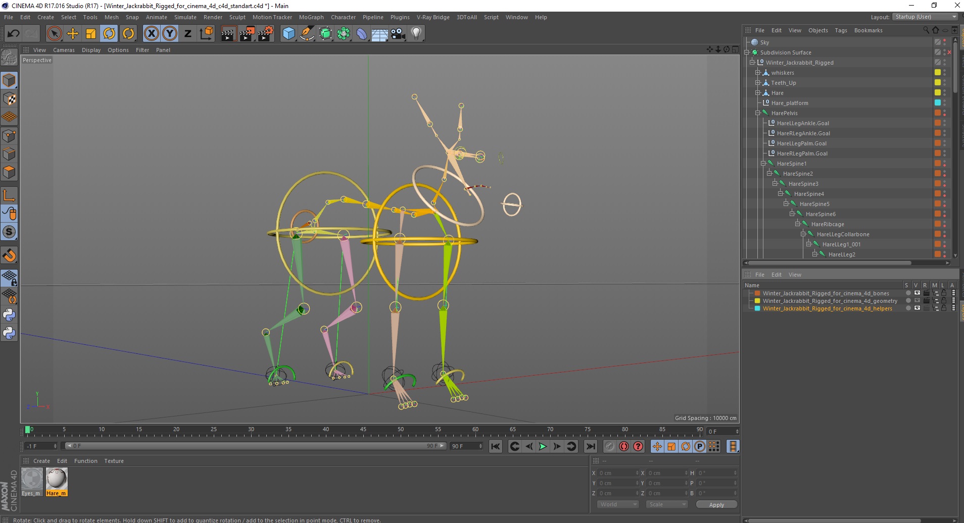Go to end of animation
Screen dimensions: 964x523
point(590,446)
